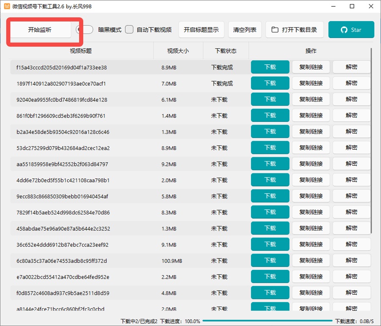Image resolution: width=381 pixels, height=326 pixels.
Task: Download video 458abdae75e96a90e87a5b644e2c3252
Action: [270, 228]
